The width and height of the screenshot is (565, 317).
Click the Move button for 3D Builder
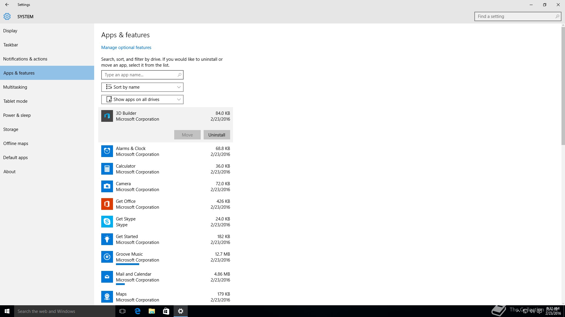(187, 135)
